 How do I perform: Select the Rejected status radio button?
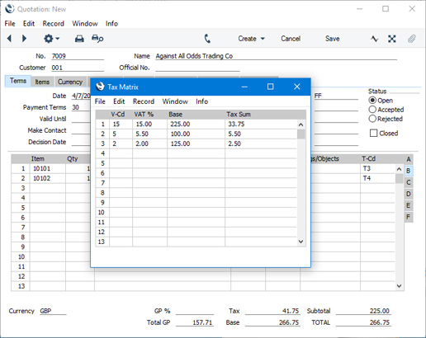(372, 119)
